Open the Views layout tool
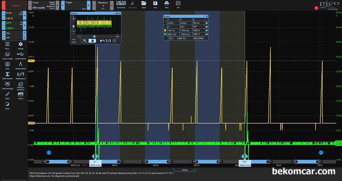The image size is (342, 181). (7, 65)
